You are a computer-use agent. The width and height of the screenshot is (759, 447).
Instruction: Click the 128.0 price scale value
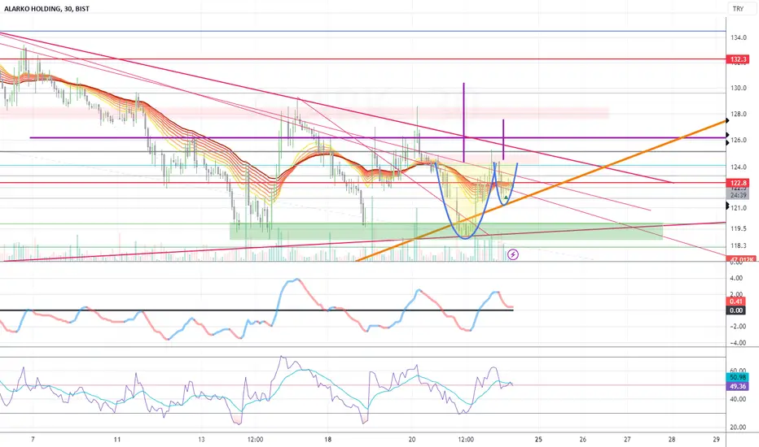tap(739, 115)
